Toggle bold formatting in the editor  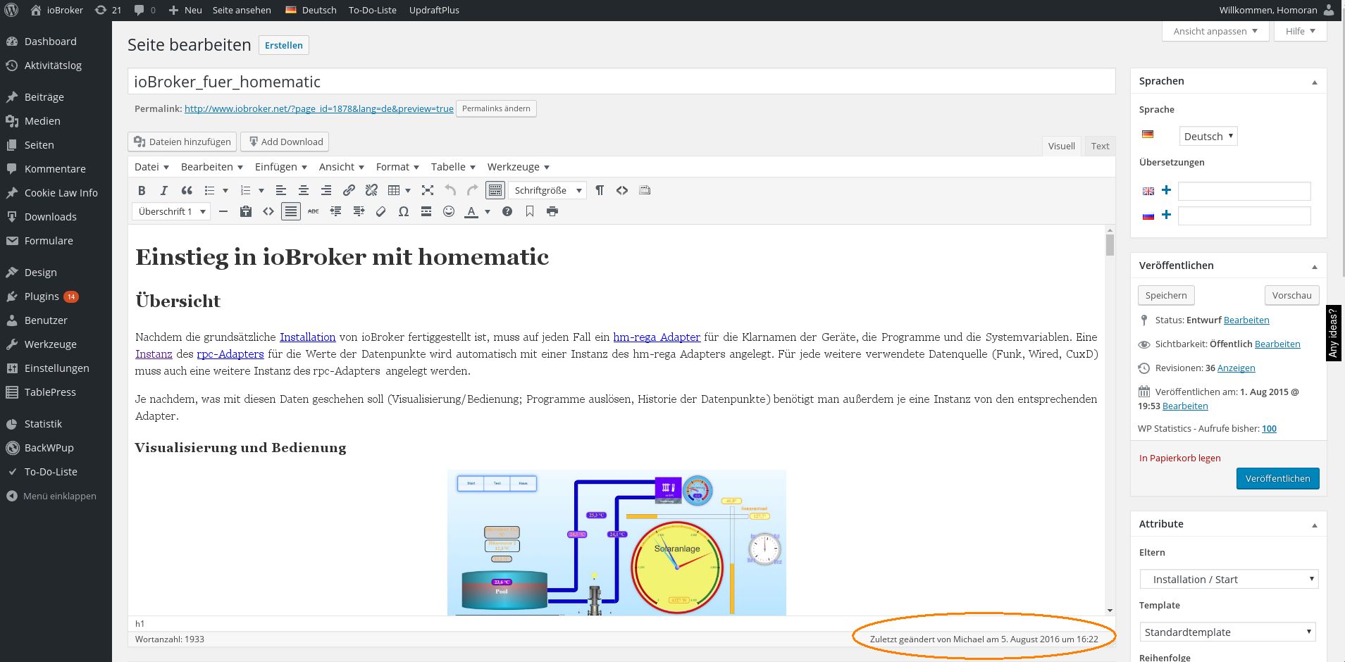142,190
